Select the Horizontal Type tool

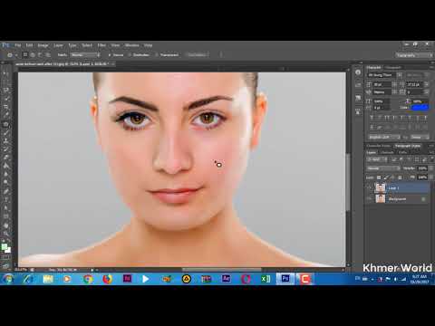pyautogui.click(x=5, y=200)
